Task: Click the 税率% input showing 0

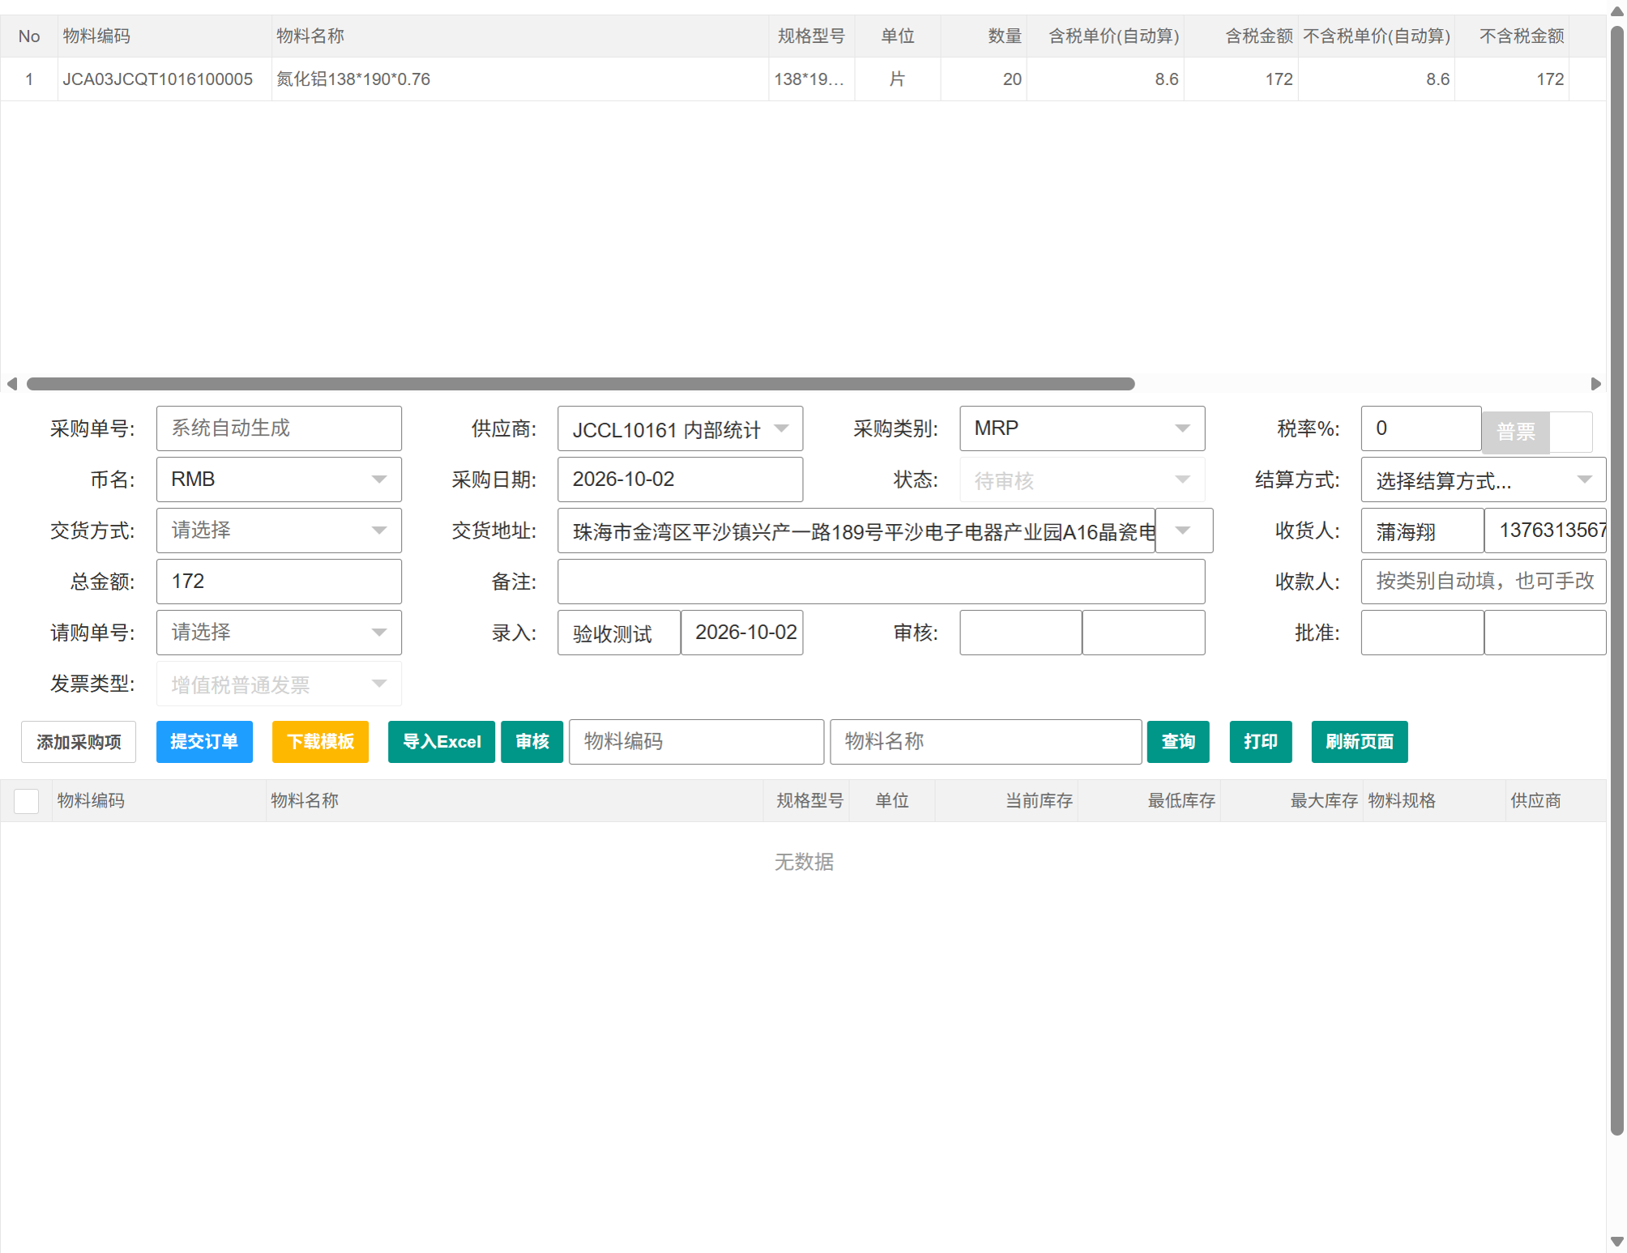Action: [1421, 428]
